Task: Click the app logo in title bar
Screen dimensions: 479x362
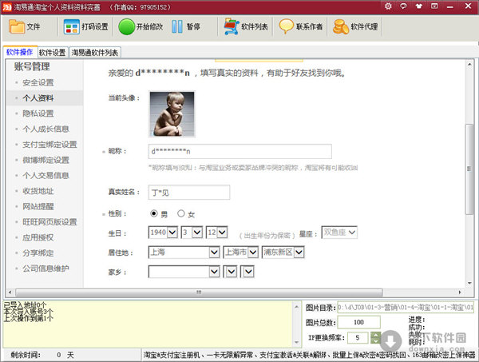Action: pos(6,6)
